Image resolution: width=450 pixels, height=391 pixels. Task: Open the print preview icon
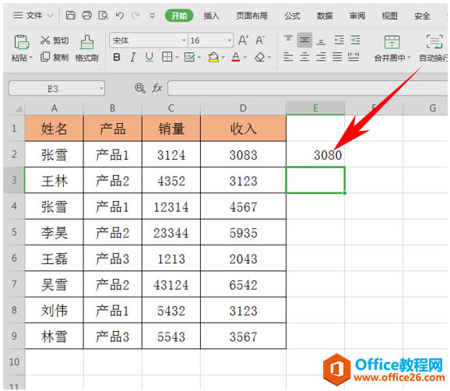(x=104, y=16)
